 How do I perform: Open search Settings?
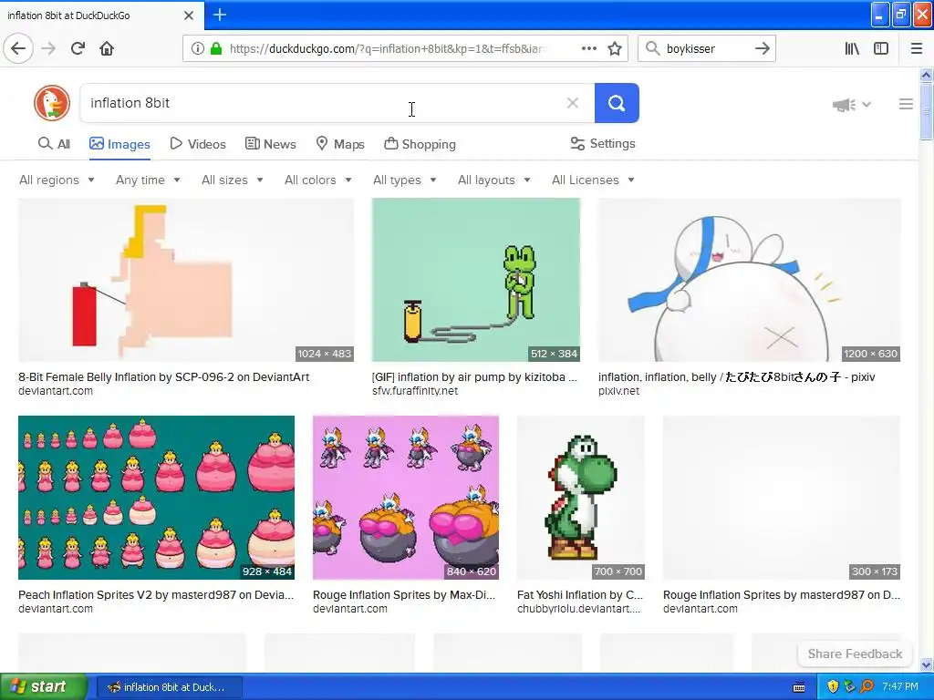coord(603,143)
